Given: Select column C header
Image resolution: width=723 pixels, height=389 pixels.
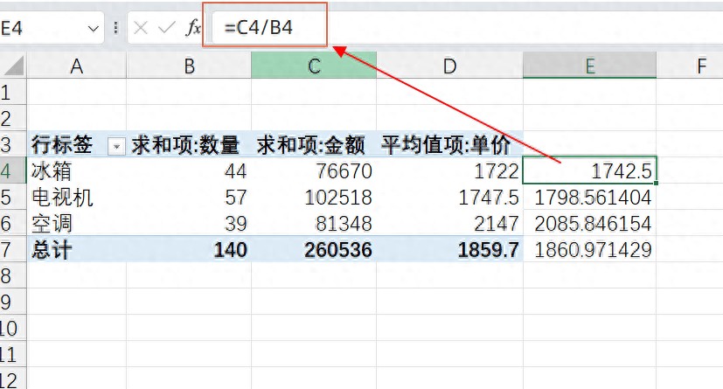Looking at the screenshot, I should click(x=314, y=66).
